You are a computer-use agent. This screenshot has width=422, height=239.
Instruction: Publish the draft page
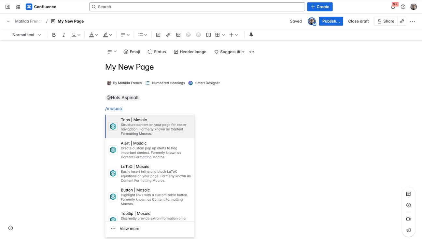click(x=331, y=21)
